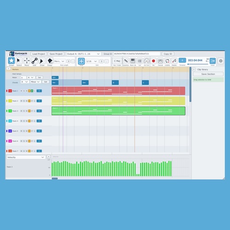This screenshot has height=230, width=230.
Task: Click the Shadowgenic logo
Action: tap(18, 54)
